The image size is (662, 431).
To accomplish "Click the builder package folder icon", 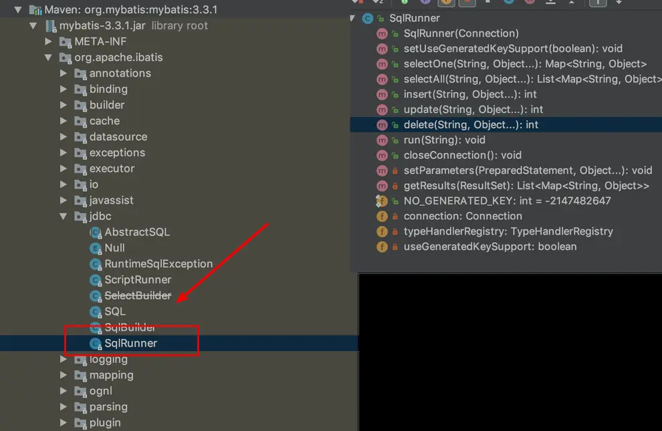I will (x=80, y=106).
